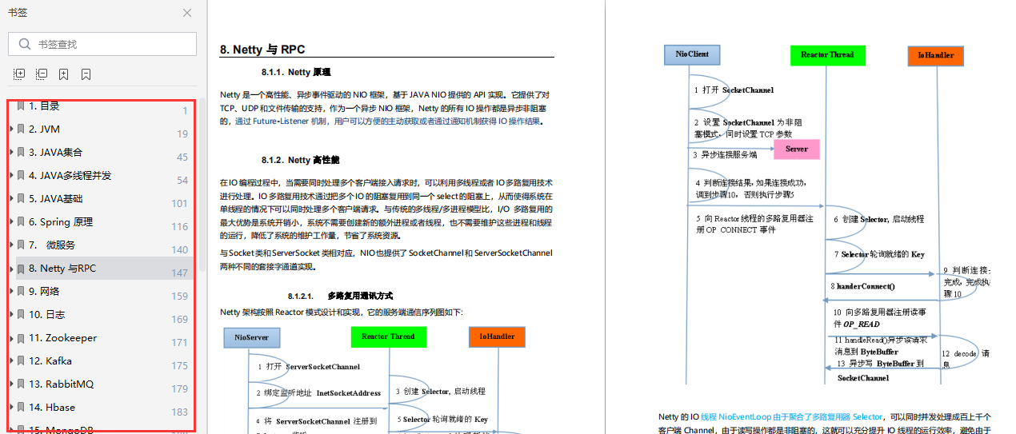Click the add bookmark icon
This screenshot has height=434, width=1016.
64,74
